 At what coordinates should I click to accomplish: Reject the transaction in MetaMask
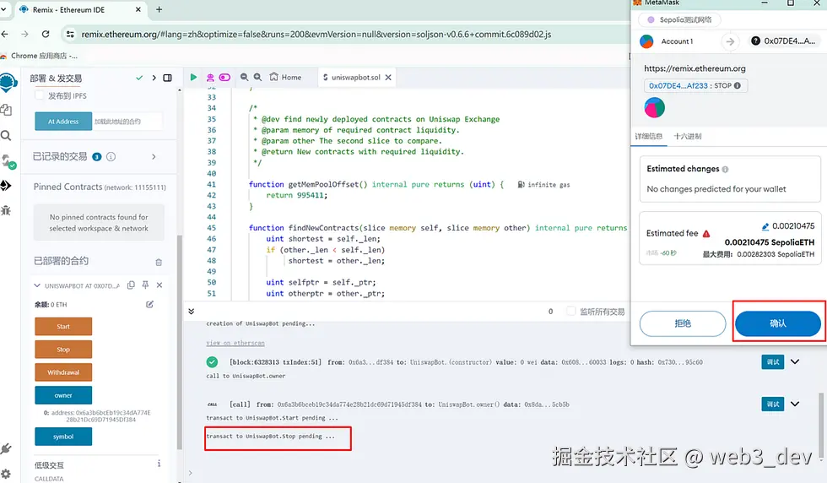coord(683,323)
